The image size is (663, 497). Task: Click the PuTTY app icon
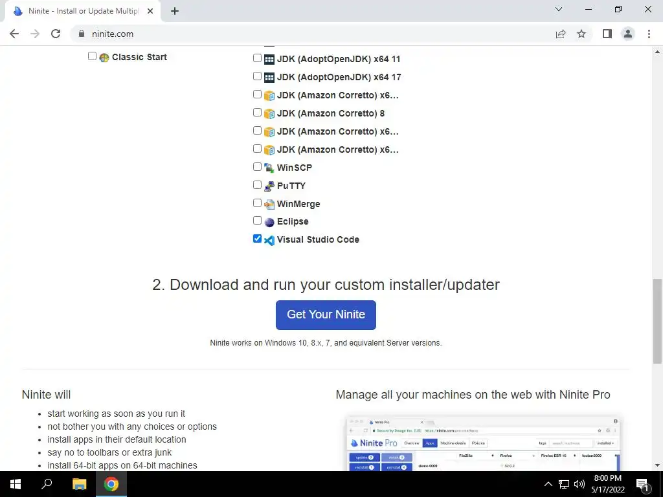point(269,186)
